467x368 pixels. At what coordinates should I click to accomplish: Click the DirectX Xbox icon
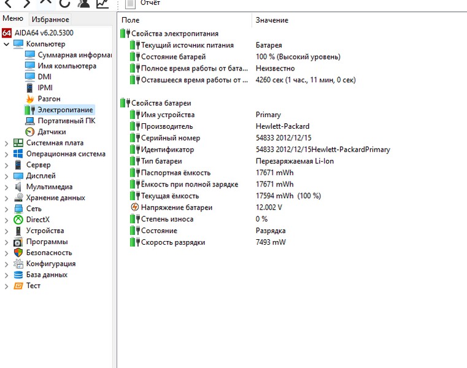coord(18,220)
